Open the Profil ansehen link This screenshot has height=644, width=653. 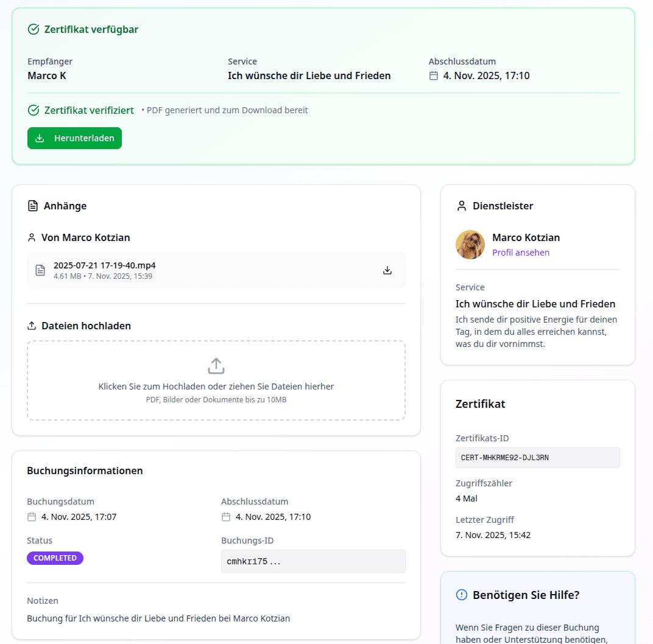click(x=521, y=253)
